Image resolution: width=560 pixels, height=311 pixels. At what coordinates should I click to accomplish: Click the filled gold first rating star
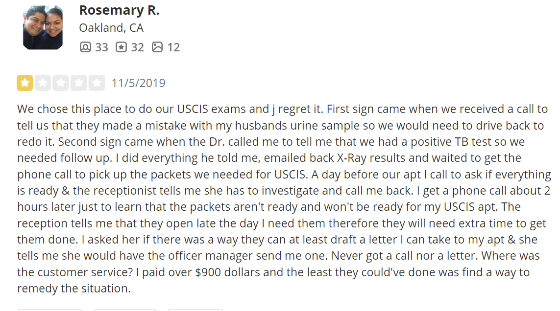tap(24, 83)
